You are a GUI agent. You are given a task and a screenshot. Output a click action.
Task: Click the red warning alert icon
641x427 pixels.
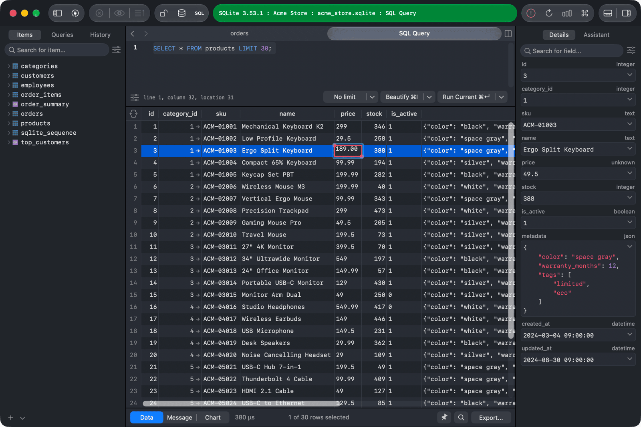tap(531, 13)
